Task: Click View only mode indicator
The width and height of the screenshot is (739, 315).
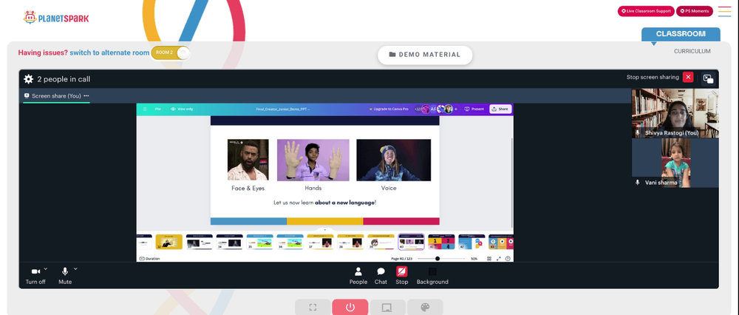Action: coord(182,109)
